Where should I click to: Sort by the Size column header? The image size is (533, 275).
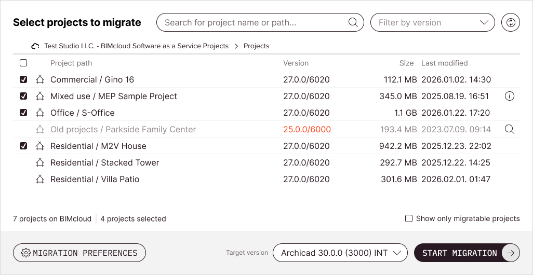(x=407, y=63)
